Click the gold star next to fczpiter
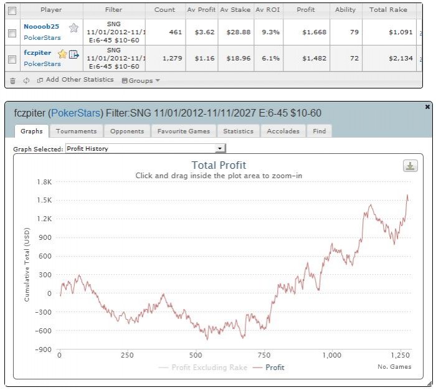 tap(62, 54)
